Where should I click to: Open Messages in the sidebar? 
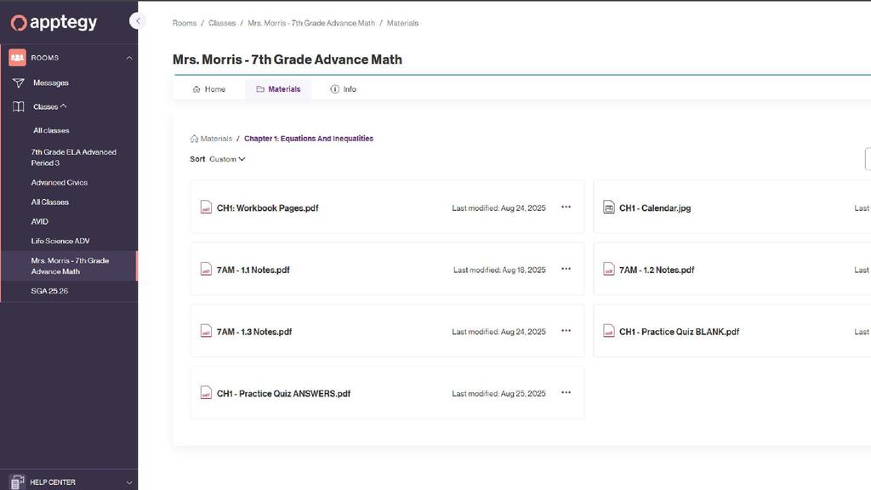50,83
